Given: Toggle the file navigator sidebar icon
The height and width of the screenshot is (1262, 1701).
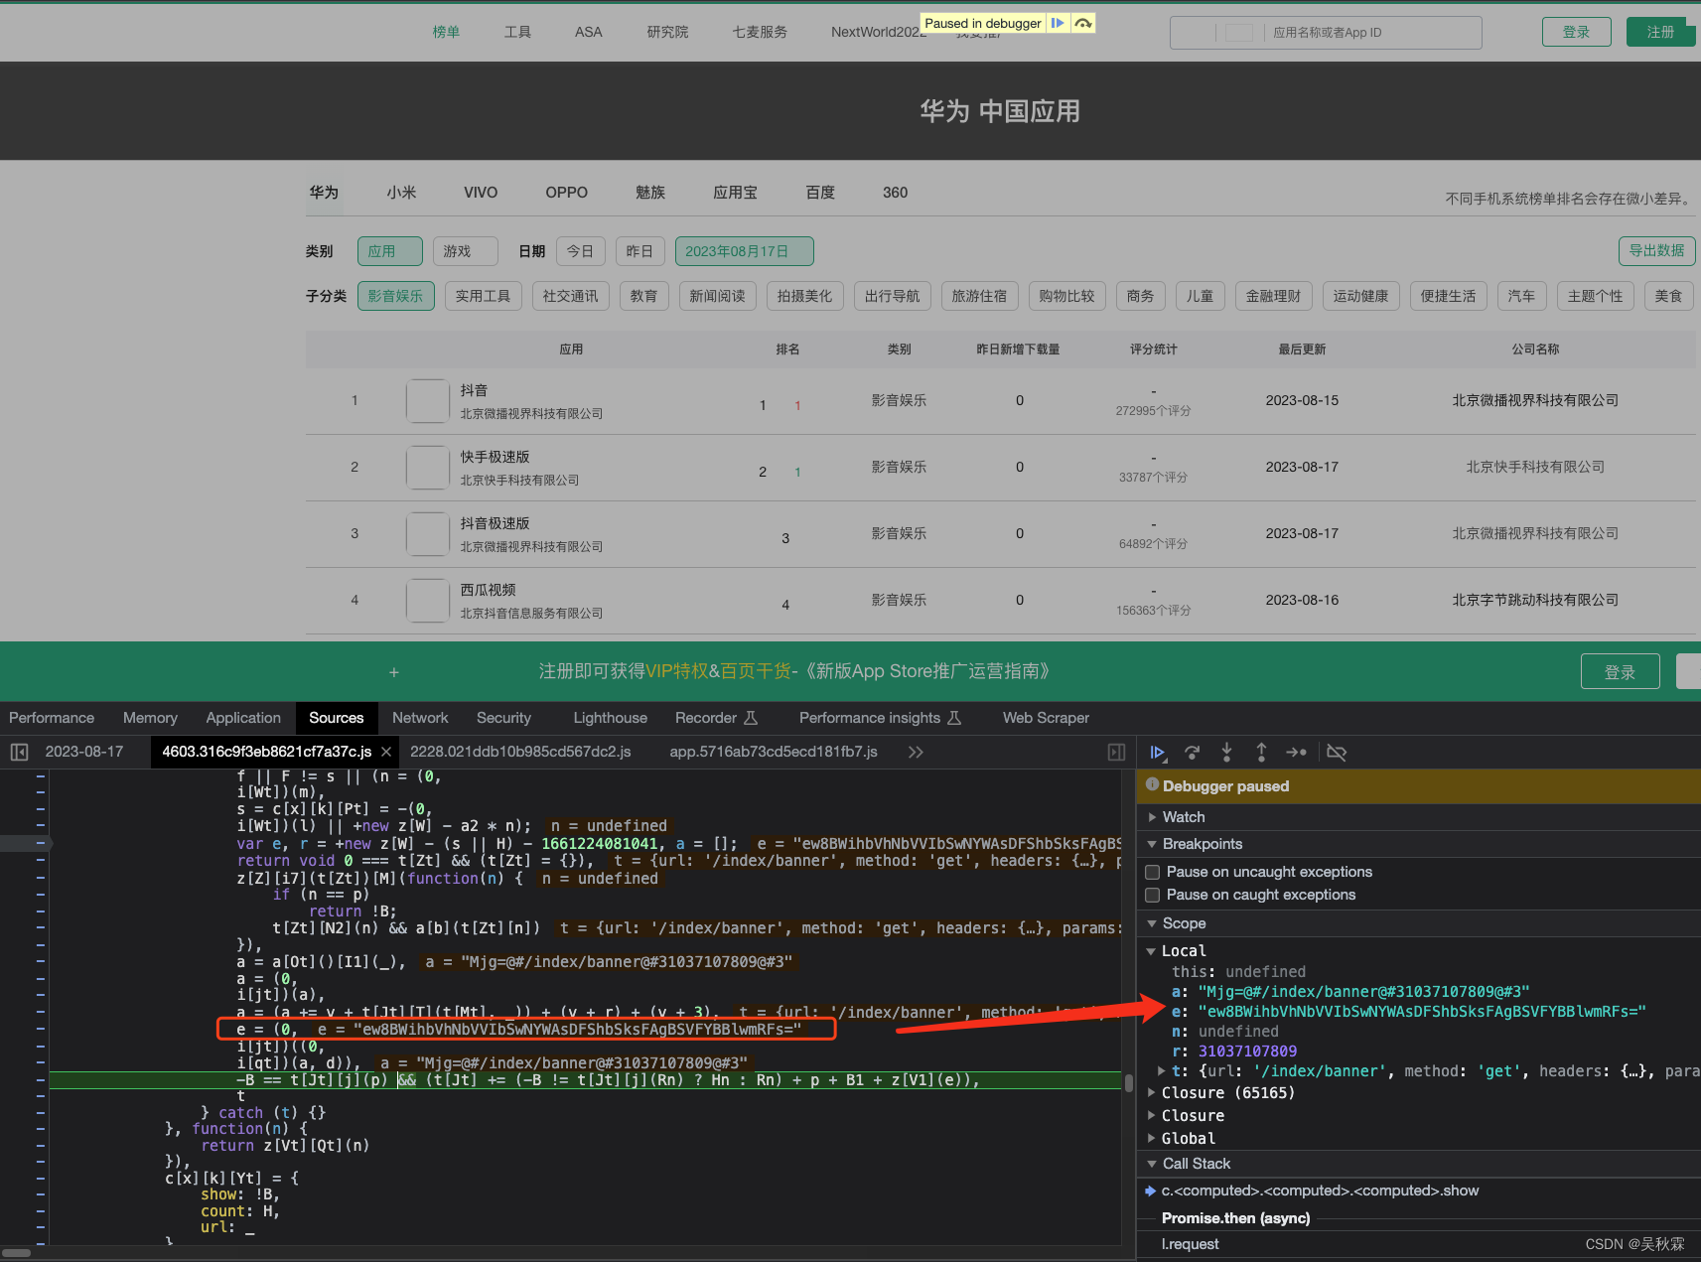Looking at the screenshot, I should pos(19,752).
